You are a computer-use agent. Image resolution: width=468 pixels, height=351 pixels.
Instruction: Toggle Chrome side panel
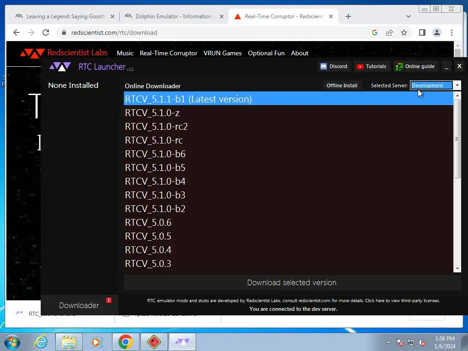coord(422,32)
